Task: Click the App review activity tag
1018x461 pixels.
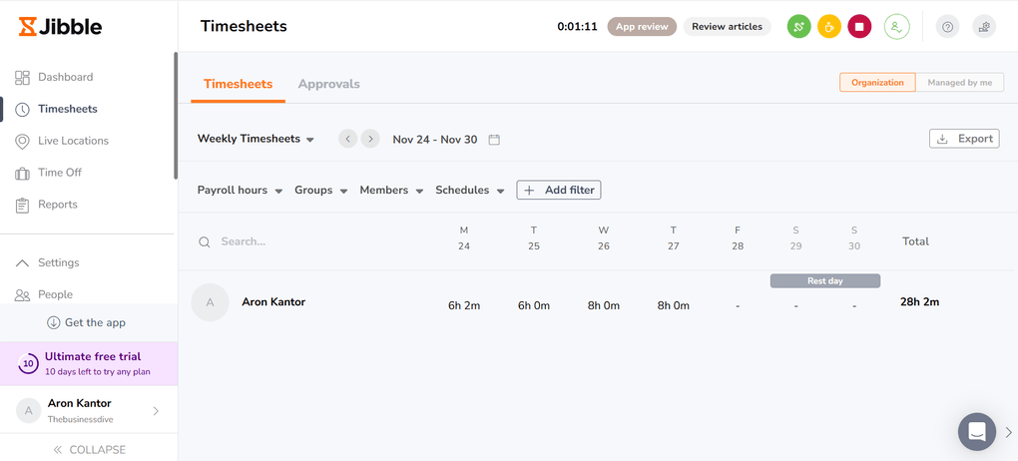Action: [642, 27]
